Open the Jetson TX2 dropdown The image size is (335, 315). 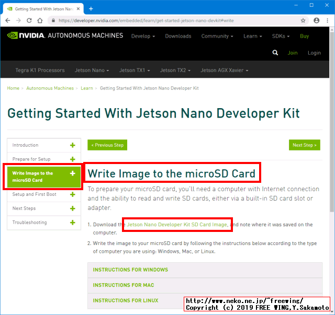(175, 70)
